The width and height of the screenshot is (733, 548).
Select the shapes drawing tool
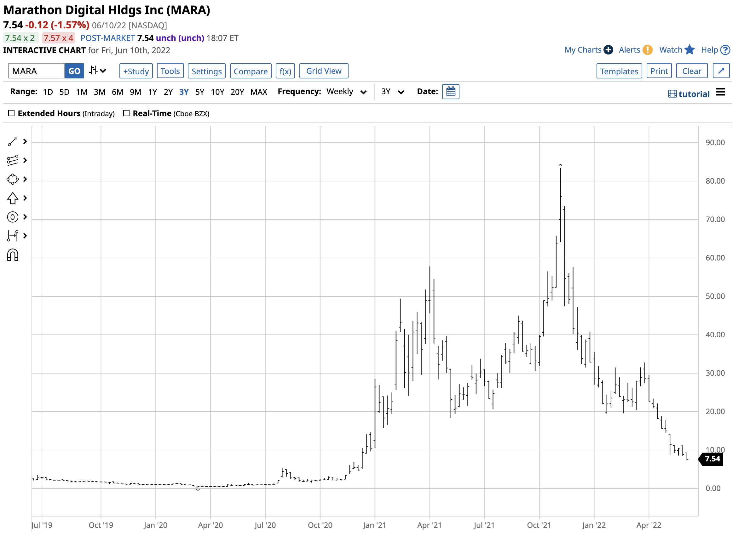[13, 180]
